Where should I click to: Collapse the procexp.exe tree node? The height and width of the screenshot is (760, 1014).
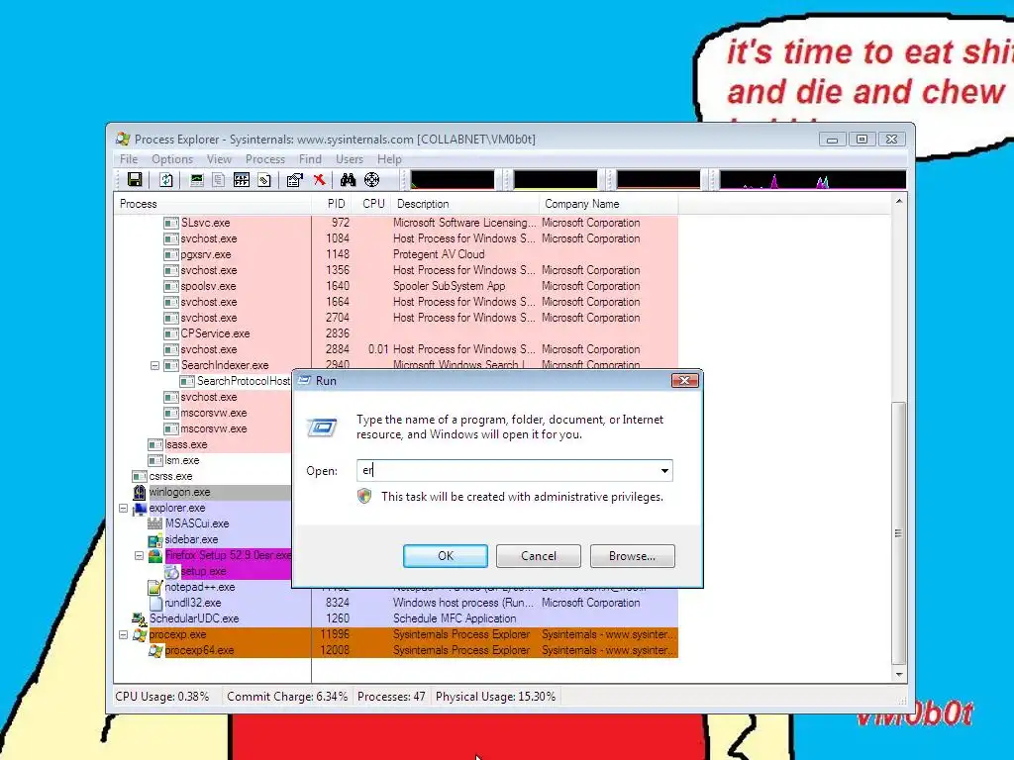[x=123, y=635]
